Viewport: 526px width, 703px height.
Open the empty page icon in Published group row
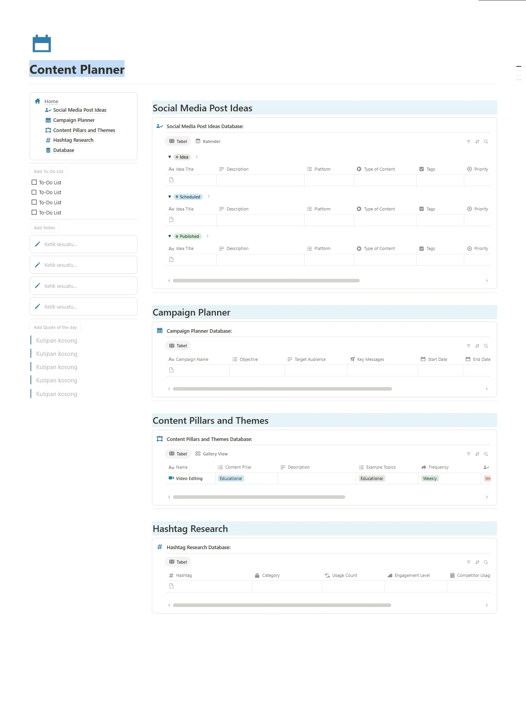[x=171, y=259]
